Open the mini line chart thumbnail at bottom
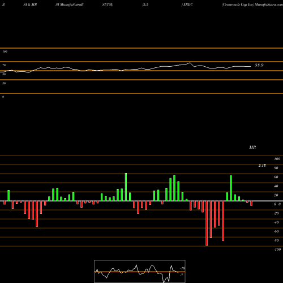This screenshot has height=283, width=283. (x=140, y=271)
